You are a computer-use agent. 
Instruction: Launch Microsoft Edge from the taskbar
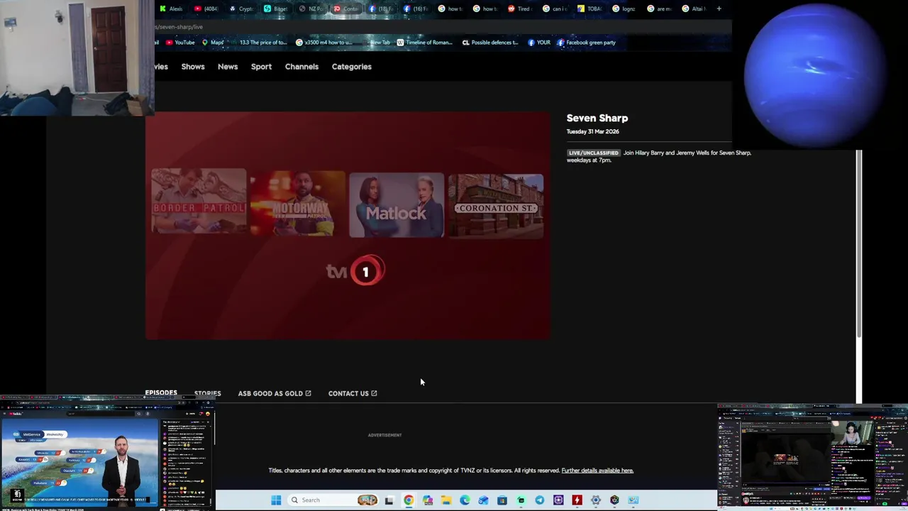[465, 500]
